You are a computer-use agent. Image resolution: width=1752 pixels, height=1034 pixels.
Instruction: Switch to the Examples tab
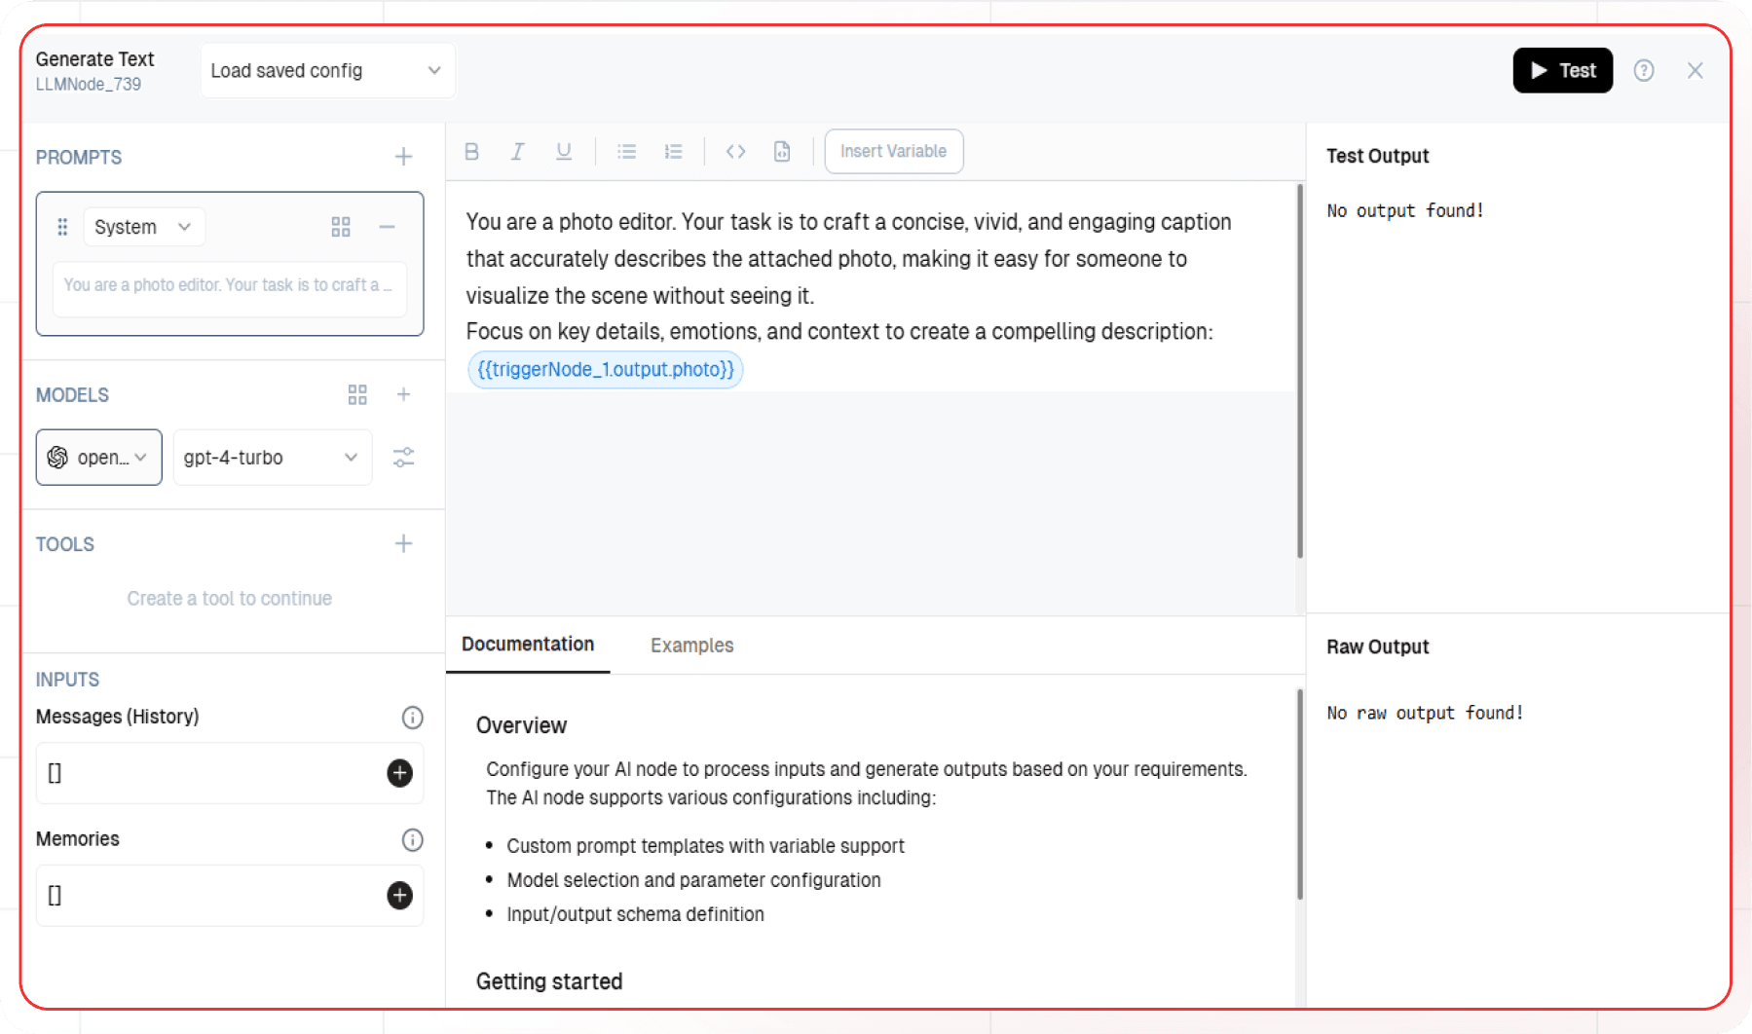pyautogui.click(x=691, y=645)
